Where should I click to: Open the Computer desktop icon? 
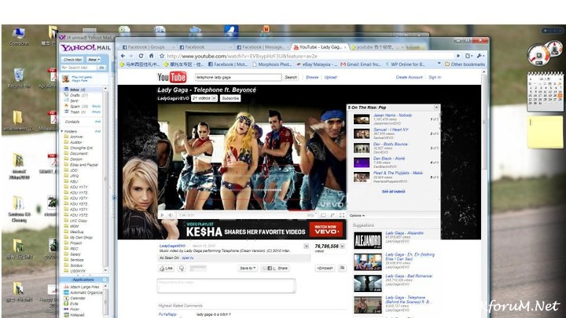coord(19,36)
